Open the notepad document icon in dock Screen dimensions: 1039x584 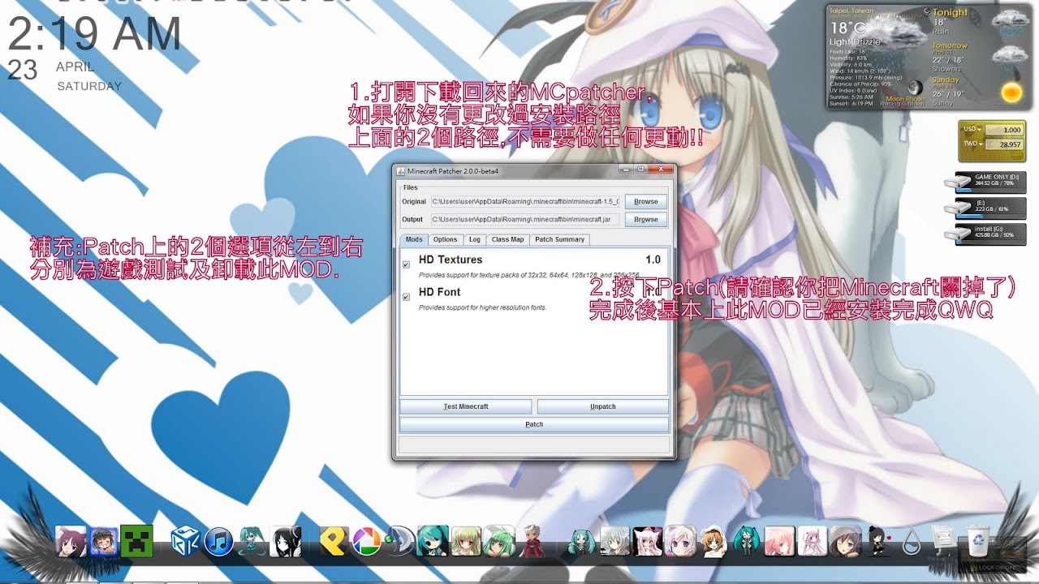click(943, 541)
